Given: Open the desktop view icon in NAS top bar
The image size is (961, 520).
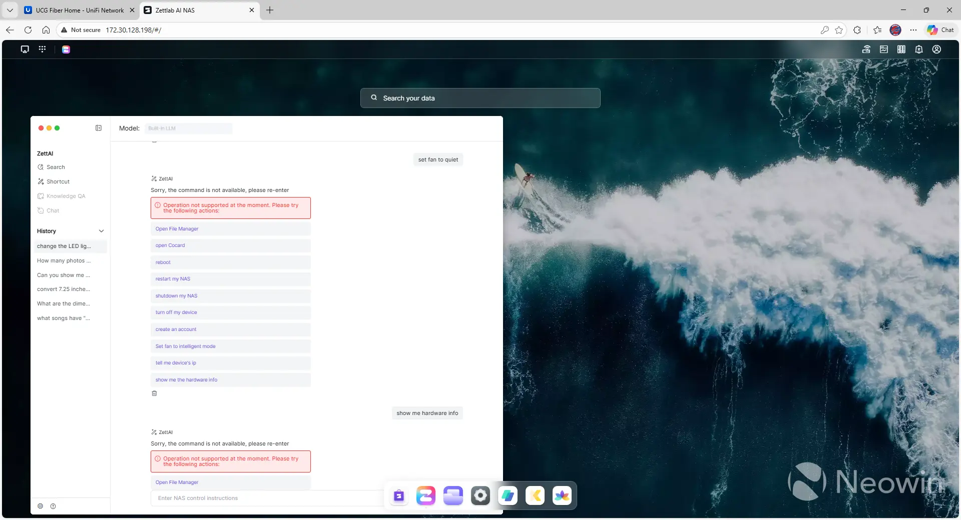Looking at the screenshot, I should coord(25,49).
